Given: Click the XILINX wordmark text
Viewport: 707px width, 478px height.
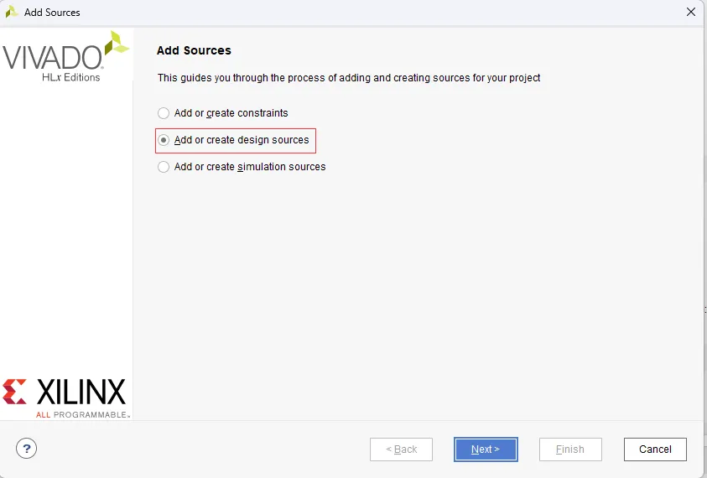Looking at the screenshot, I should pos(81,392).
